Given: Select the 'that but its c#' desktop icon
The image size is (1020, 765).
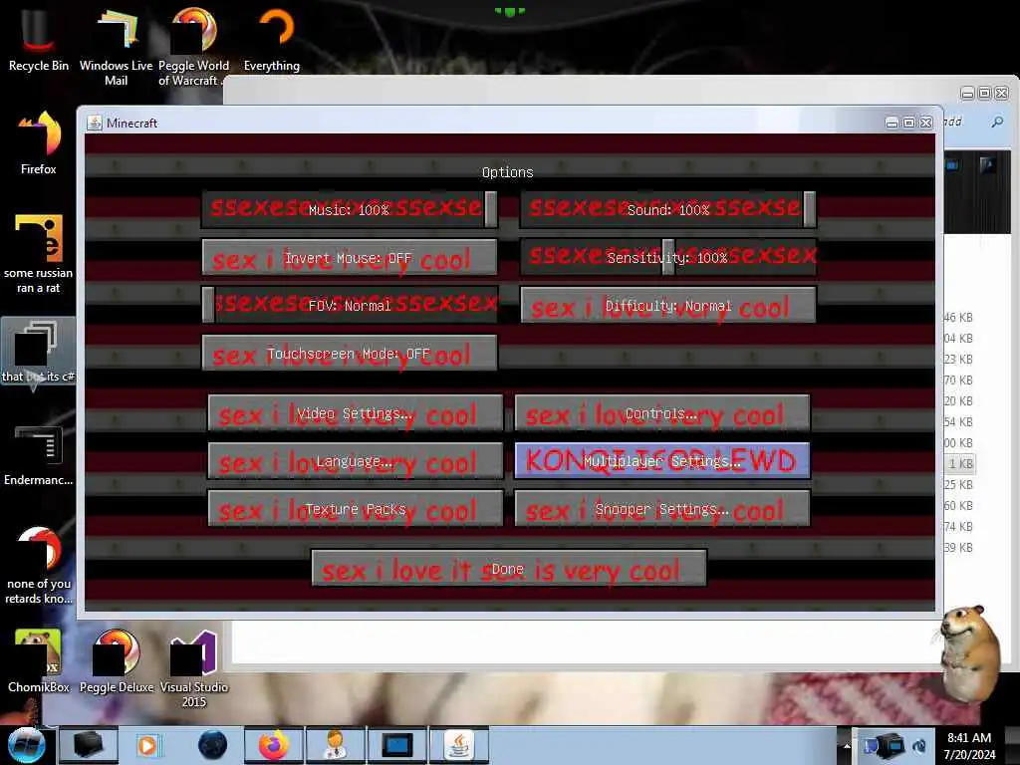Looking at the screenshot, I should pyautogui.click(x=39, y=352).
